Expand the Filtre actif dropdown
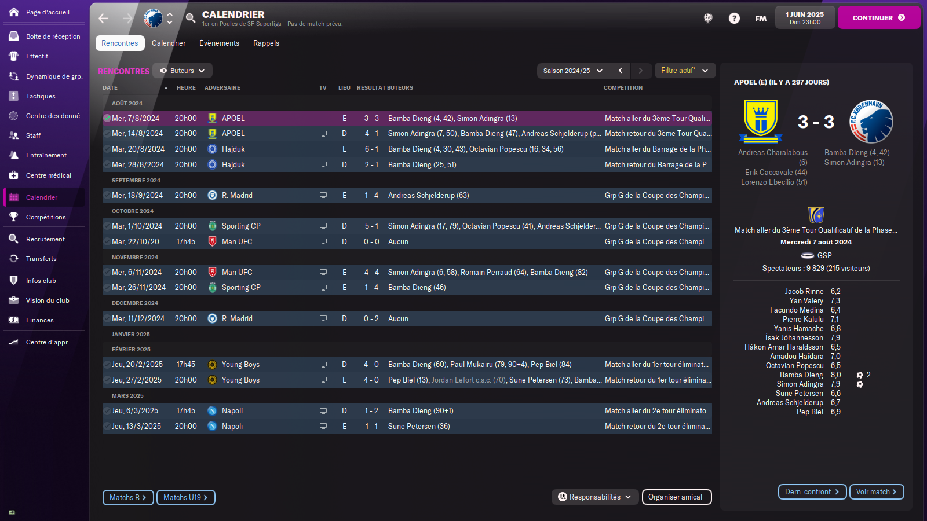This screenshot has width=927, height=521. point(685,71)
